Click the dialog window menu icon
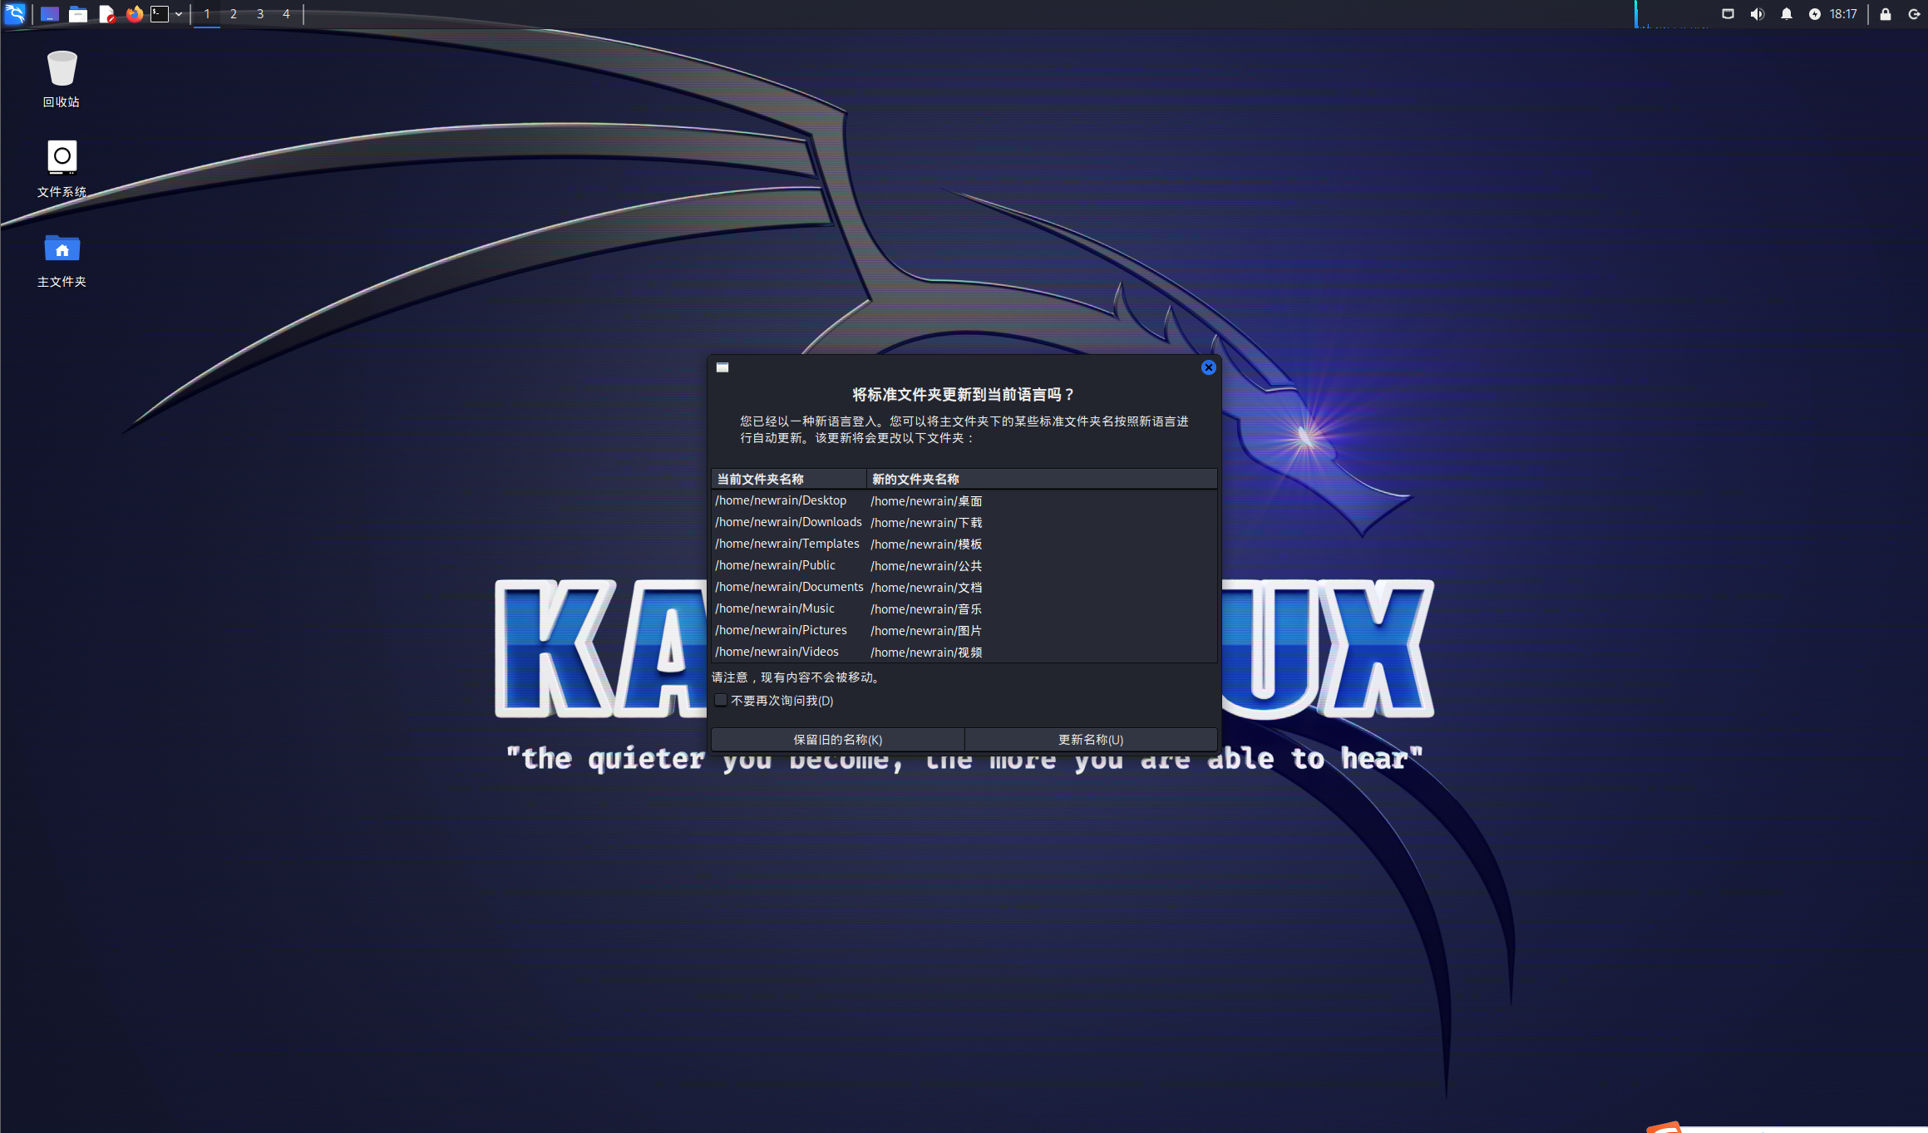The image size is (1928, 1133). (x=722, y=367)
